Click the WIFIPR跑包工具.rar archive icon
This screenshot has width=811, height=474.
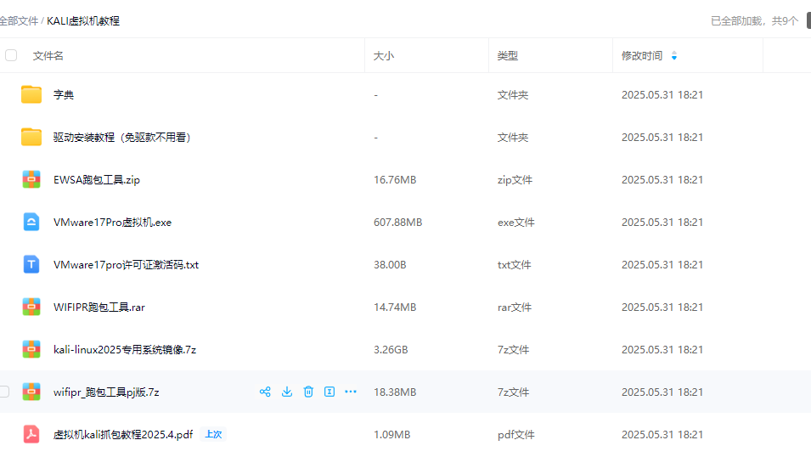pos(31,307)
